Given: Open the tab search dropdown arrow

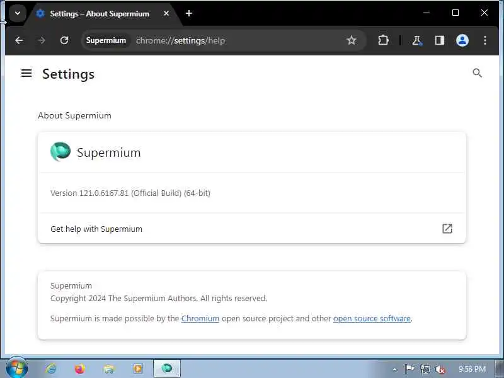Looking at the screenshot, I should (18, 13).
